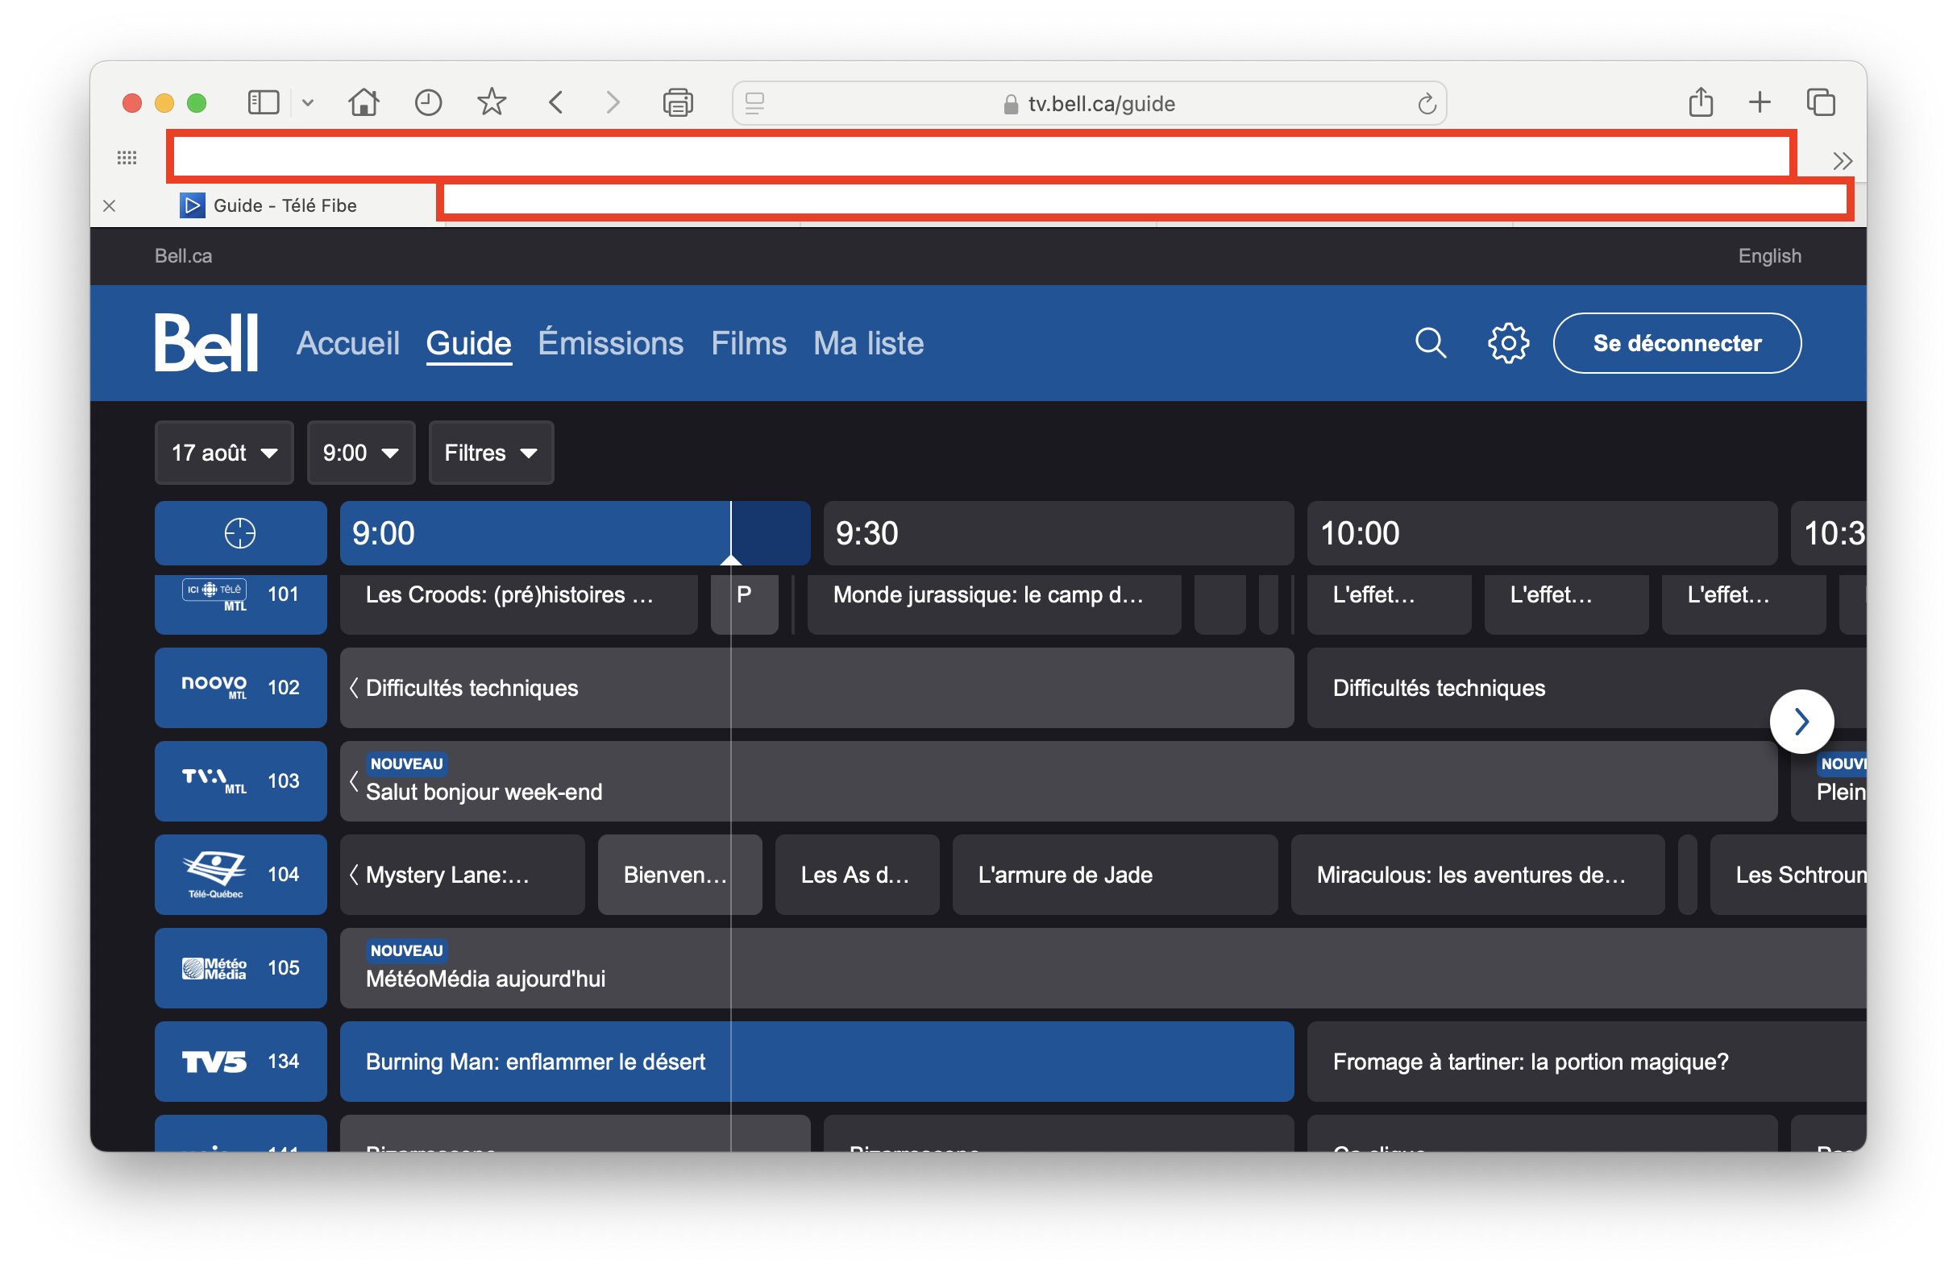1957x1271 pixels.
Task: Toggle the Safari sidebar button
Action: coord(263,103)
